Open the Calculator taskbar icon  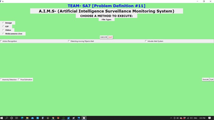43,118
